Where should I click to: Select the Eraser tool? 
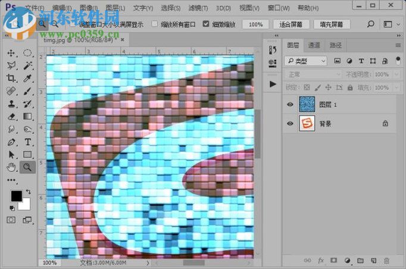coord(11,117)
